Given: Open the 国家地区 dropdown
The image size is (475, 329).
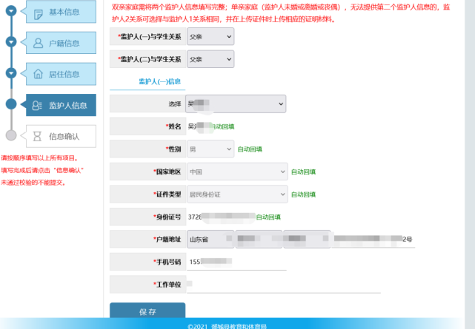Looking at the screenshot, I should pyautogui.click(x=237, y=172).
